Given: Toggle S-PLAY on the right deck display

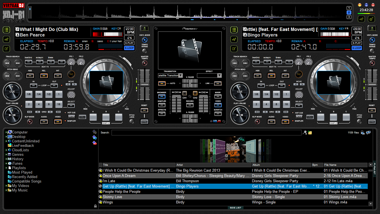Looking at the screenshot, I should click(357, 43).
